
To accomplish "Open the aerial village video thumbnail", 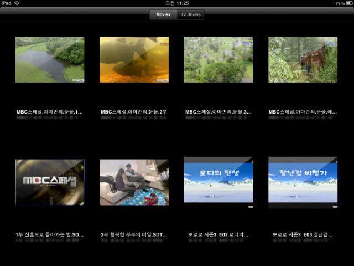I will coord(218,59).
